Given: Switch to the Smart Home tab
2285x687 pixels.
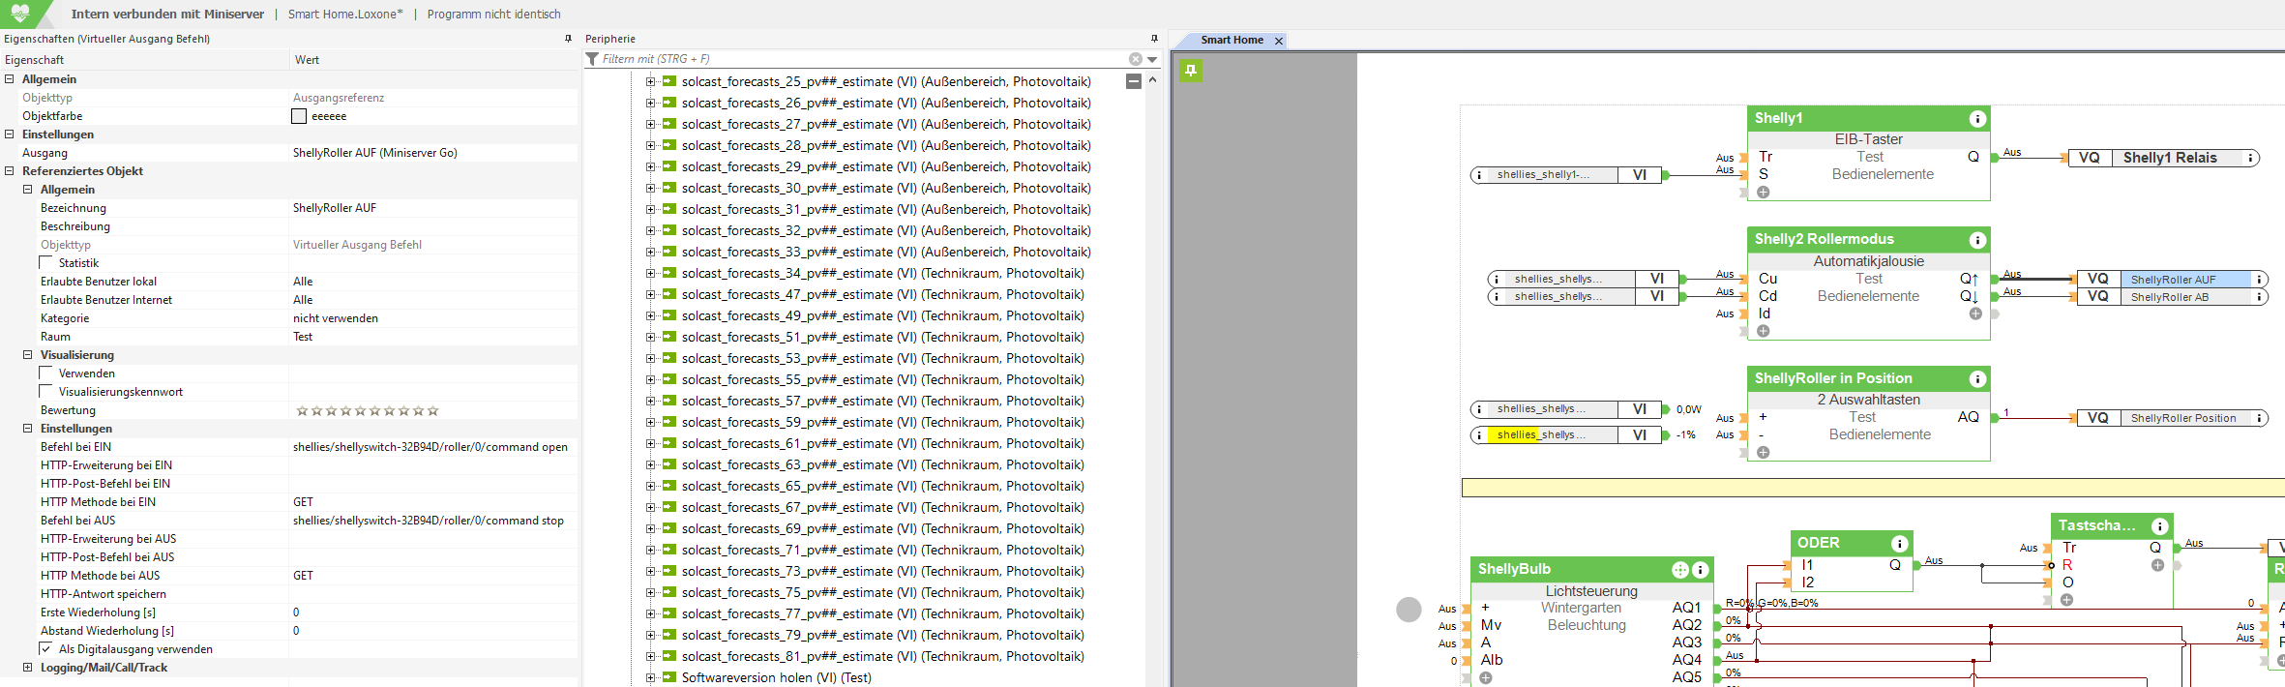Looking at the screenshot, I should point(1232,40).
